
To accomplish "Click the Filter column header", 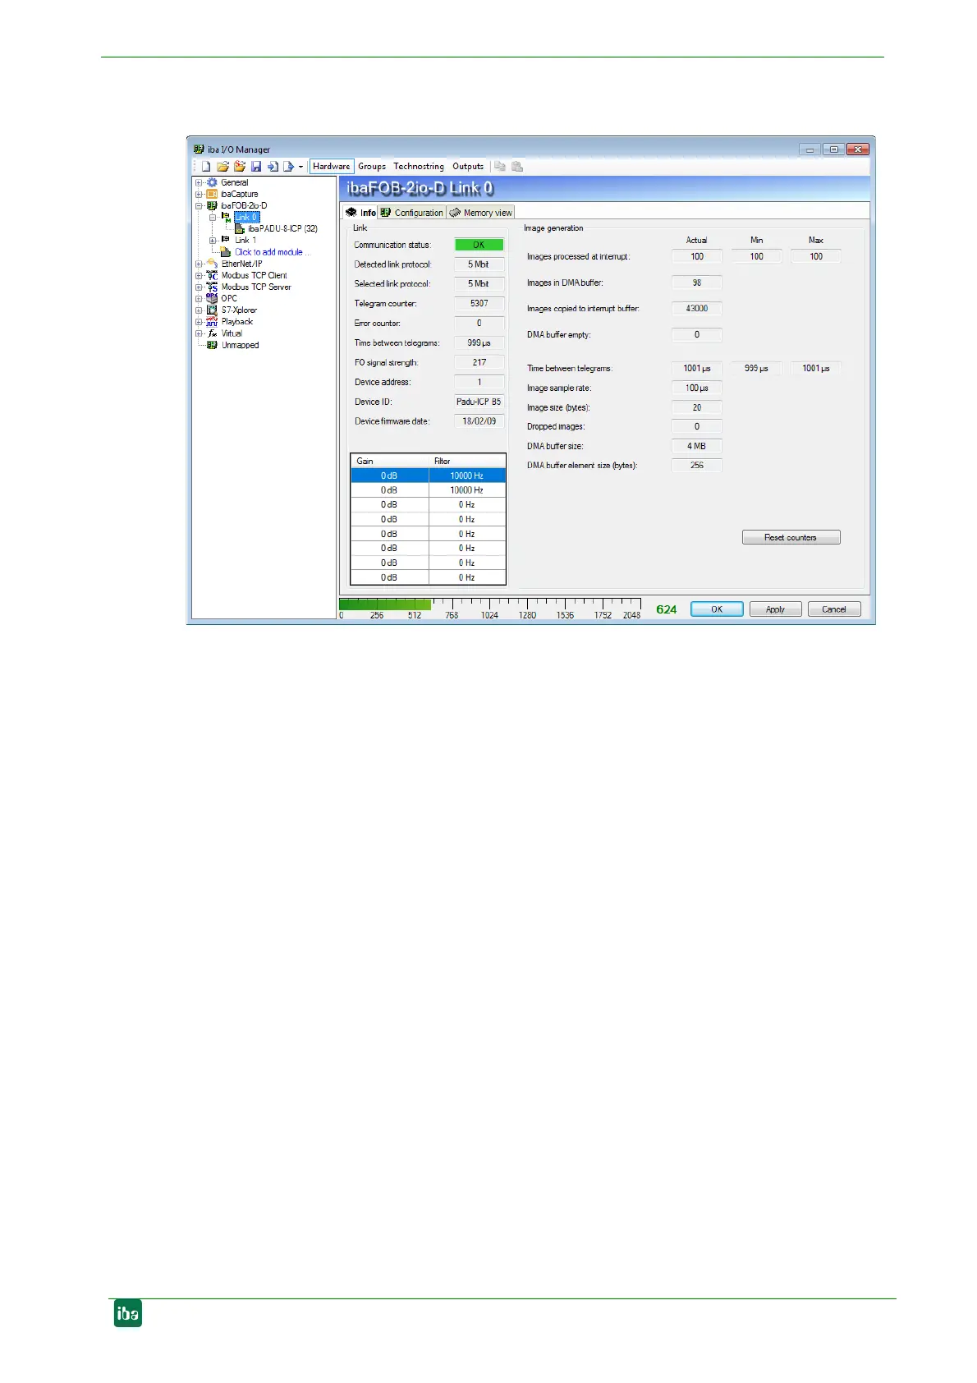I will (466, 461).
